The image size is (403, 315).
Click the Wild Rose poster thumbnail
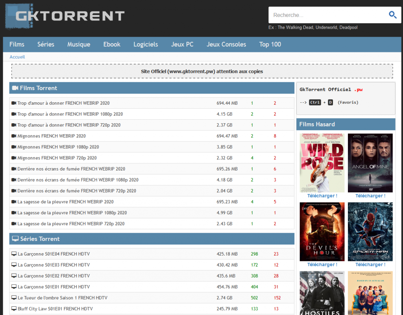click(322, 163)
